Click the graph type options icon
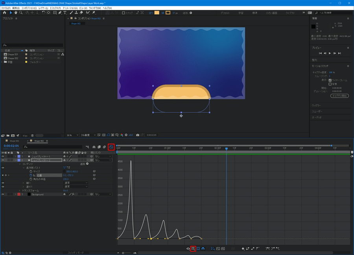The width and height of the screenshot is (354, 255). click(193, 249)
